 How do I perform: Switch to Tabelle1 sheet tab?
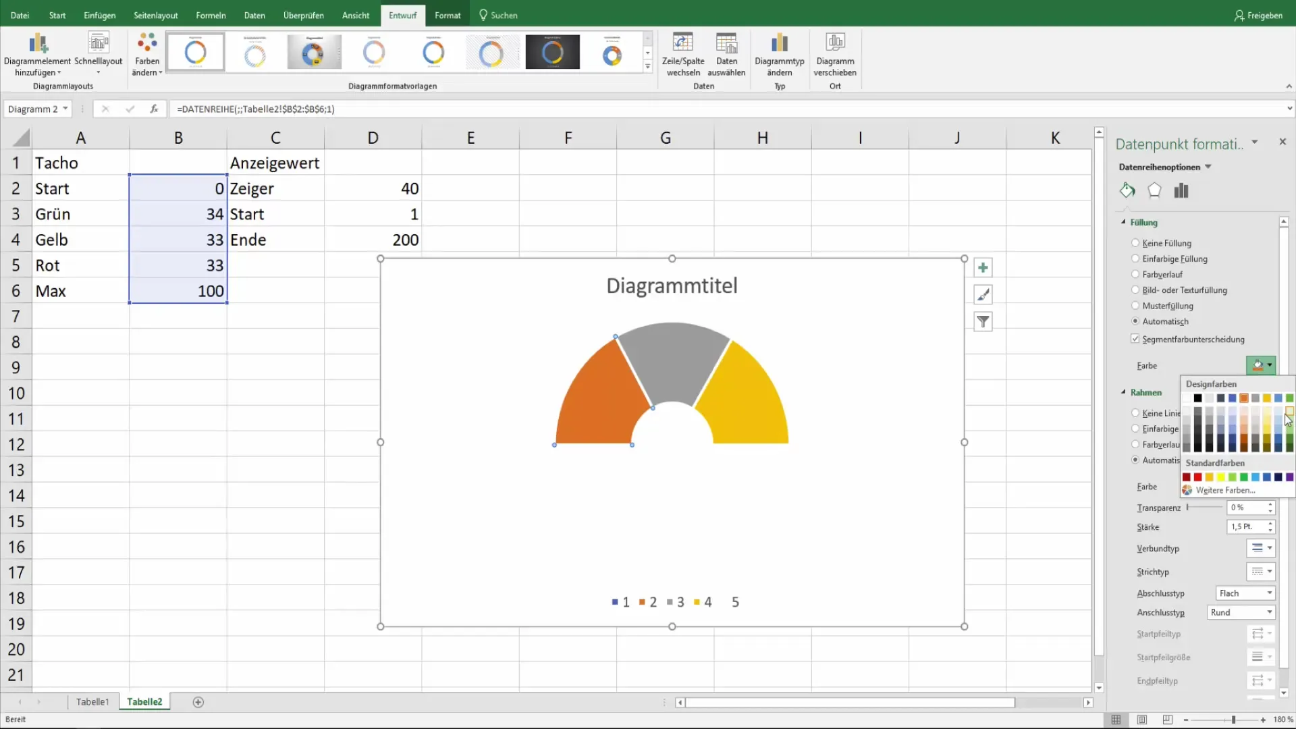coord(92,702)
